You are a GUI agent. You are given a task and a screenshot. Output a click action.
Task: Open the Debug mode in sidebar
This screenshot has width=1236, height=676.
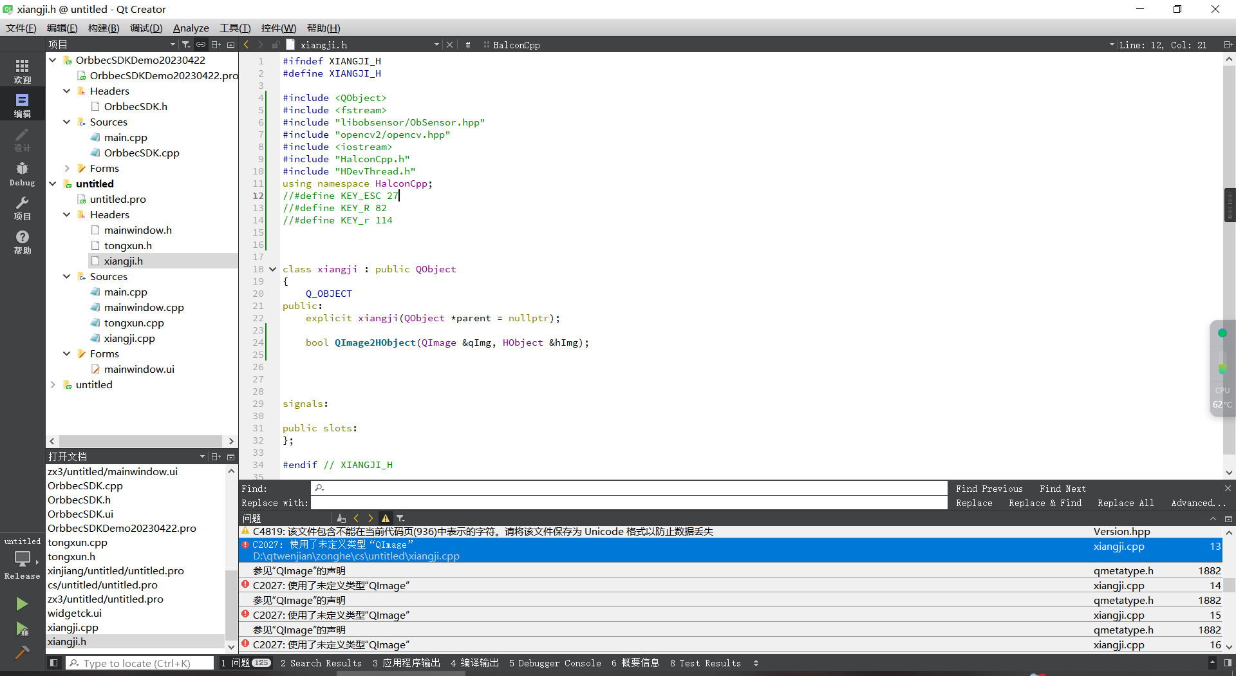(23, 173)
